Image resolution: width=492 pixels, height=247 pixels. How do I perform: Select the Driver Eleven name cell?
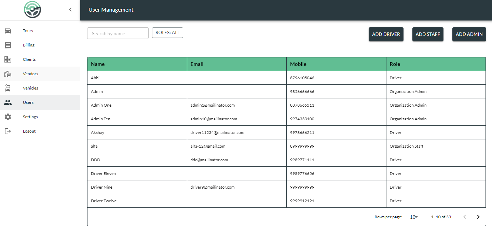[x=137, y=174]
